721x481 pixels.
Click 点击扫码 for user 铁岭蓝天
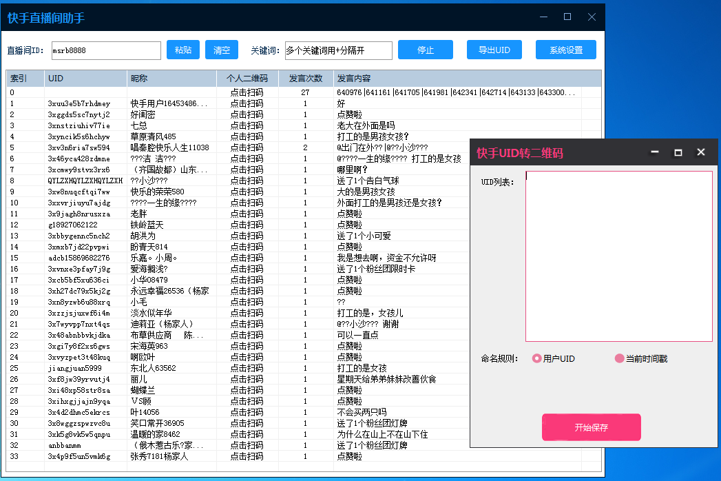247,225
